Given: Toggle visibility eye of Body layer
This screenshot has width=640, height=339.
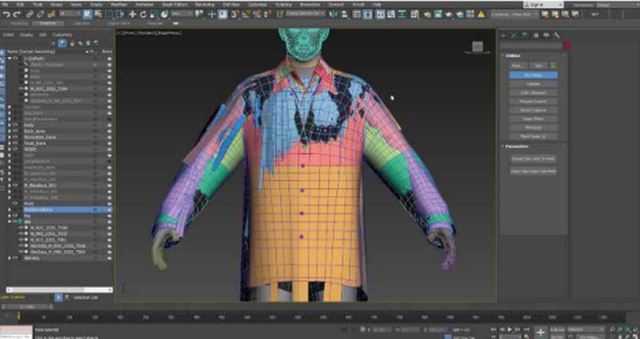Looking at the screenshot, I should click(15, 124).
